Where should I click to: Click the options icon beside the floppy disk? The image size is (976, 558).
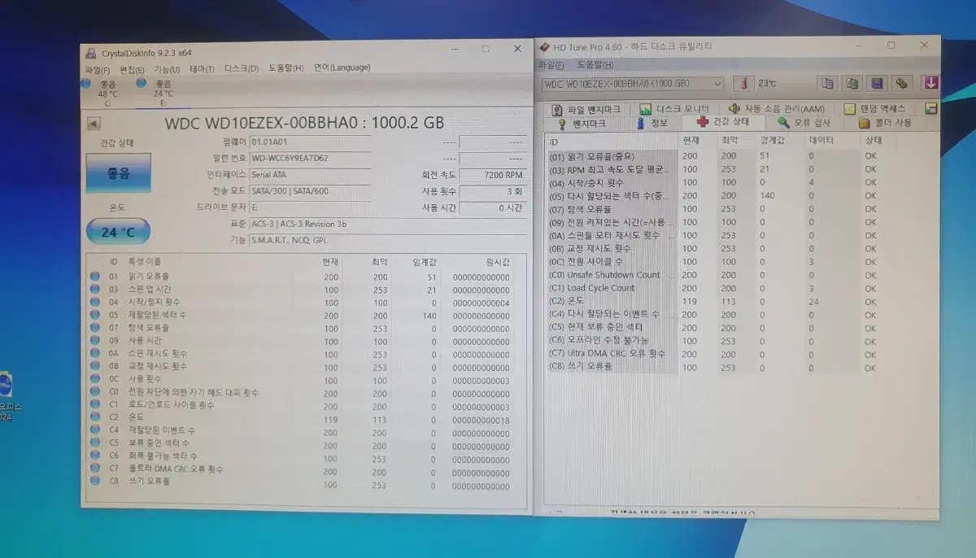901,84
